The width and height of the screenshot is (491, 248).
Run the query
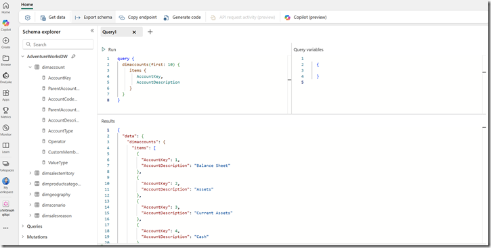point(108,49)
